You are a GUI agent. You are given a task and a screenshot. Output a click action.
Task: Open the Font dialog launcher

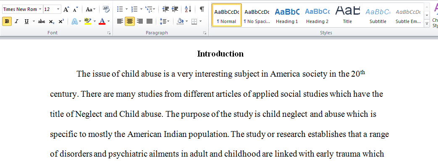point(109,33)
